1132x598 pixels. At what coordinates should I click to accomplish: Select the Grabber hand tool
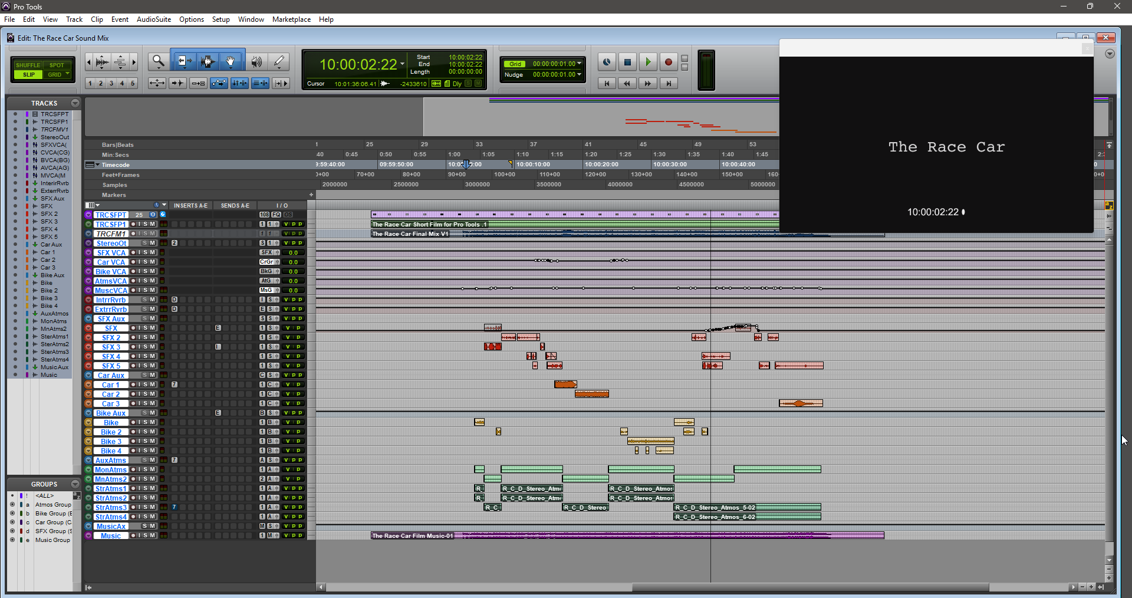231,61
